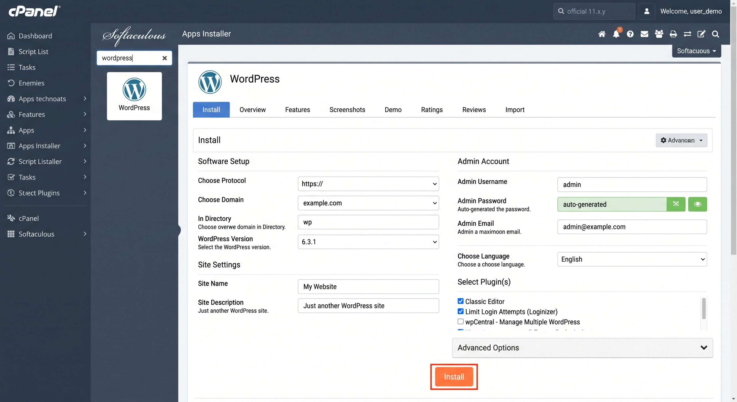Generate random admin password key icon
The width and height of the screenshot is (737, 402).
(676, 204)
